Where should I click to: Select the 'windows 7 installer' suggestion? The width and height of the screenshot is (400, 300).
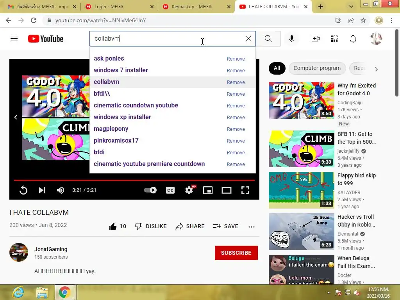(x=121, y=70)
